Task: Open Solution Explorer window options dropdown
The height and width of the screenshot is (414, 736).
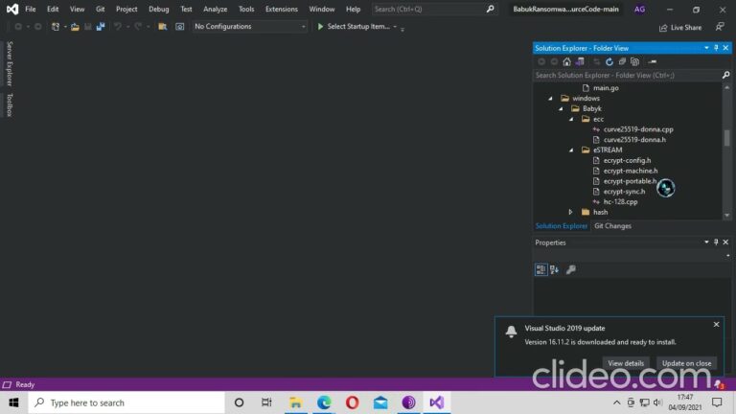Action: click(706, 48)
